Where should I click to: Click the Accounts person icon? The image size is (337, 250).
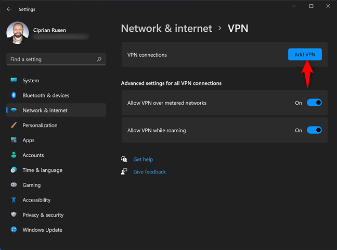point(14,155)
